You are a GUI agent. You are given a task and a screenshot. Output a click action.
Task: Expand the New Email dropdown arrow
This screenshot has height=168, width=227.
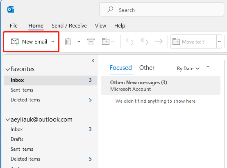[x=53, y=42]
